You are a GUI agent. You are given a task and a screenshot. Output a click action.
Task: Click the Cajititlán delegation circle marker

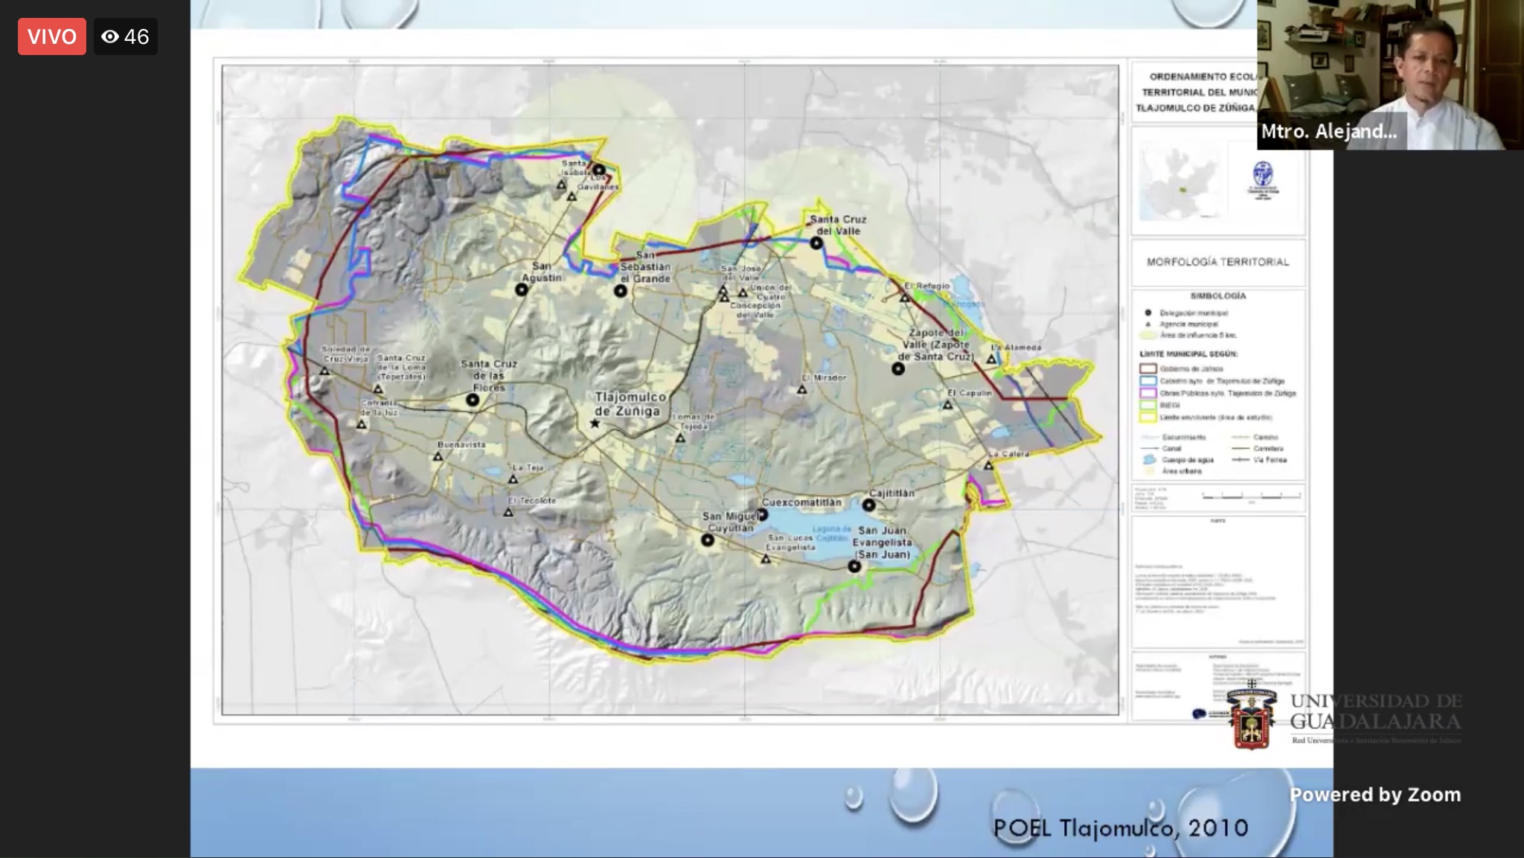pos(868,505)
